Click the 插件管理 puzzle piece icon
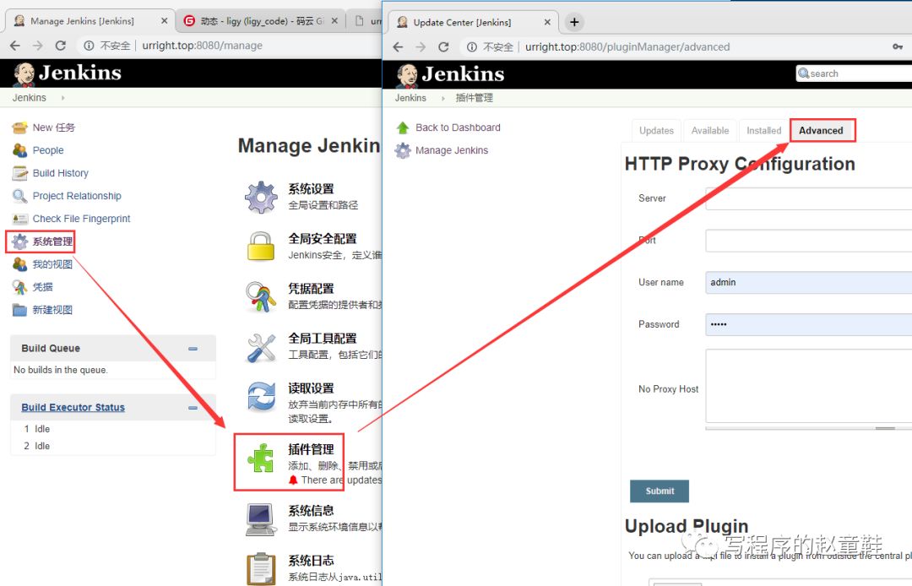Image resolution: width=912 pixels, height=586 pixels. [x=261, y=458]
